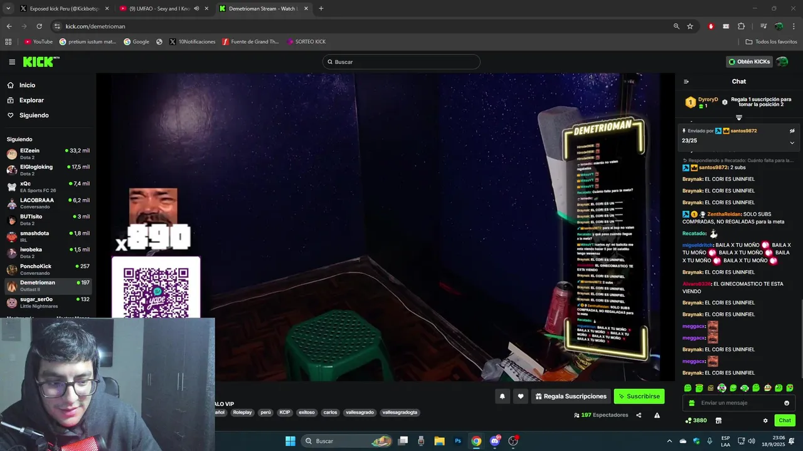Open the sugar_ser0o followed channel
This screenshot has height=451, width=803.
tap(48, 303)
